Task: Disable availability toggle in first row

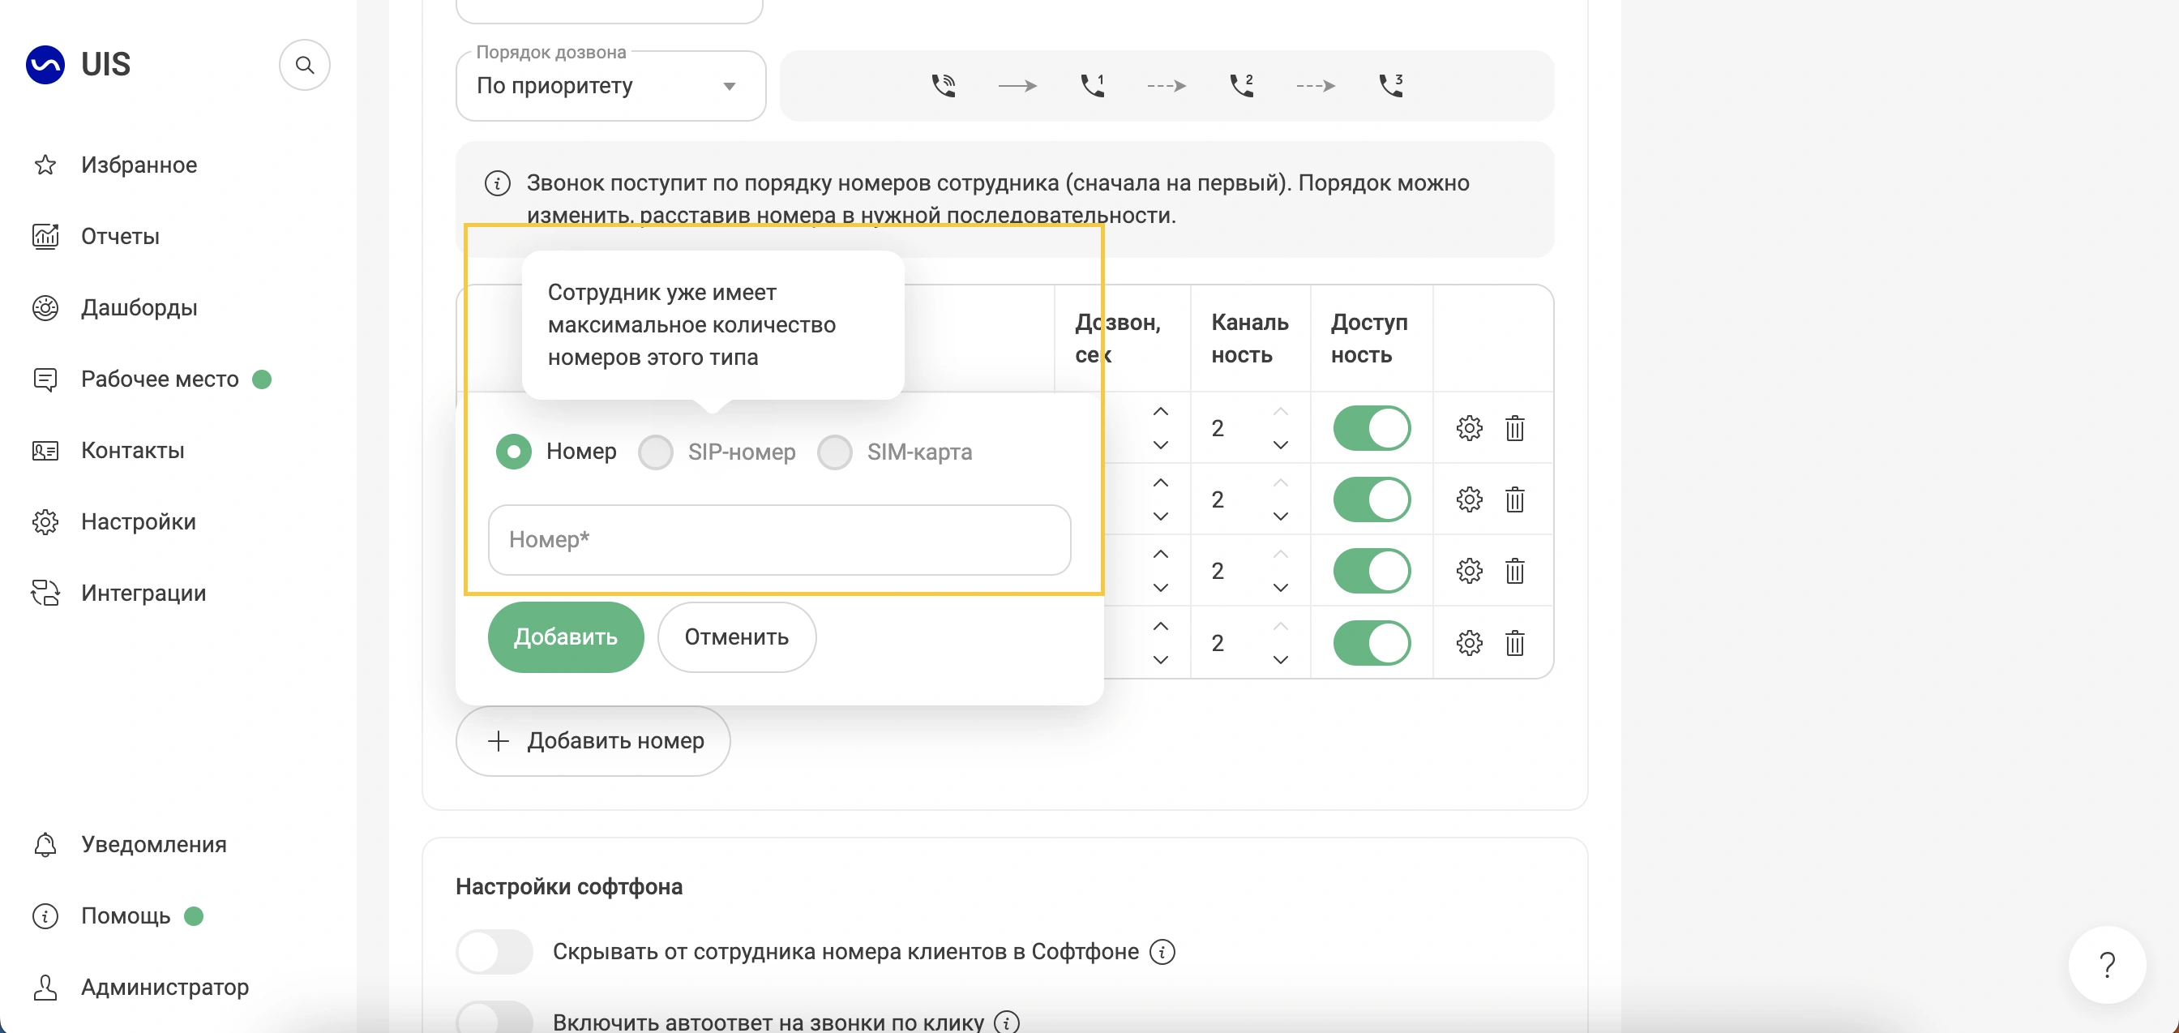Action: click(x=1371, y=428)
